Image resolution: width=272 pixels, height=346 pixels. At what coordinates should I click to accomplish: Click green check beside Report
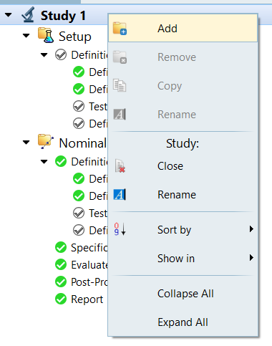tap(61, 299)
